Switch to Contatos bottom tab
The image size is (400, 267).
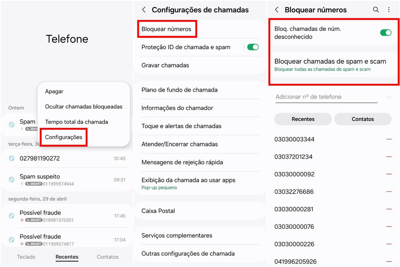(108, 257)
